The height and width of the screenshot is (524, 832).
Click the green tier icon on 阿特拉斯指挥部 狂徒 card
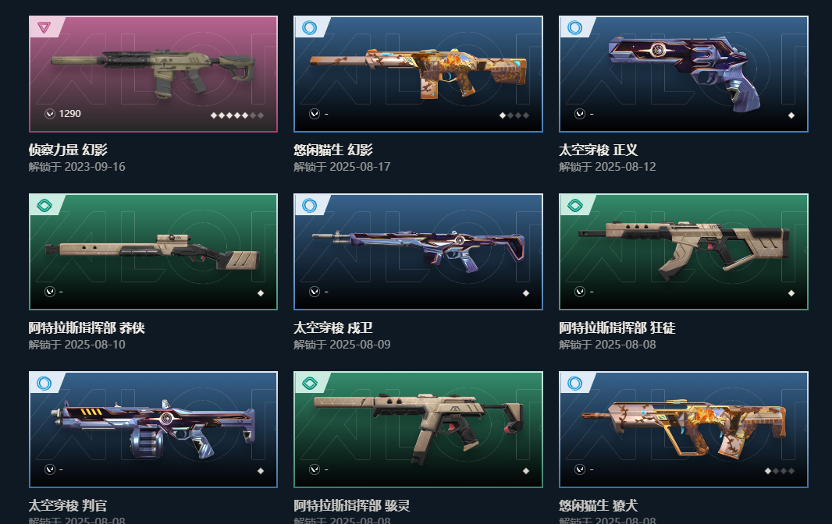tap(574, 205)
